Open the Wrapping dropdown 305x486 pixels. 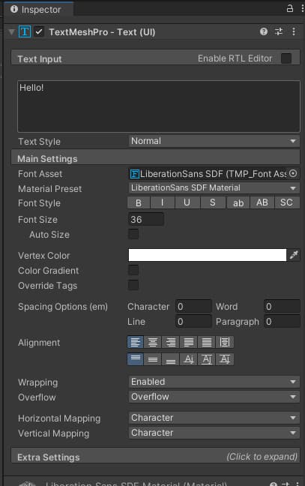(214, 382)
